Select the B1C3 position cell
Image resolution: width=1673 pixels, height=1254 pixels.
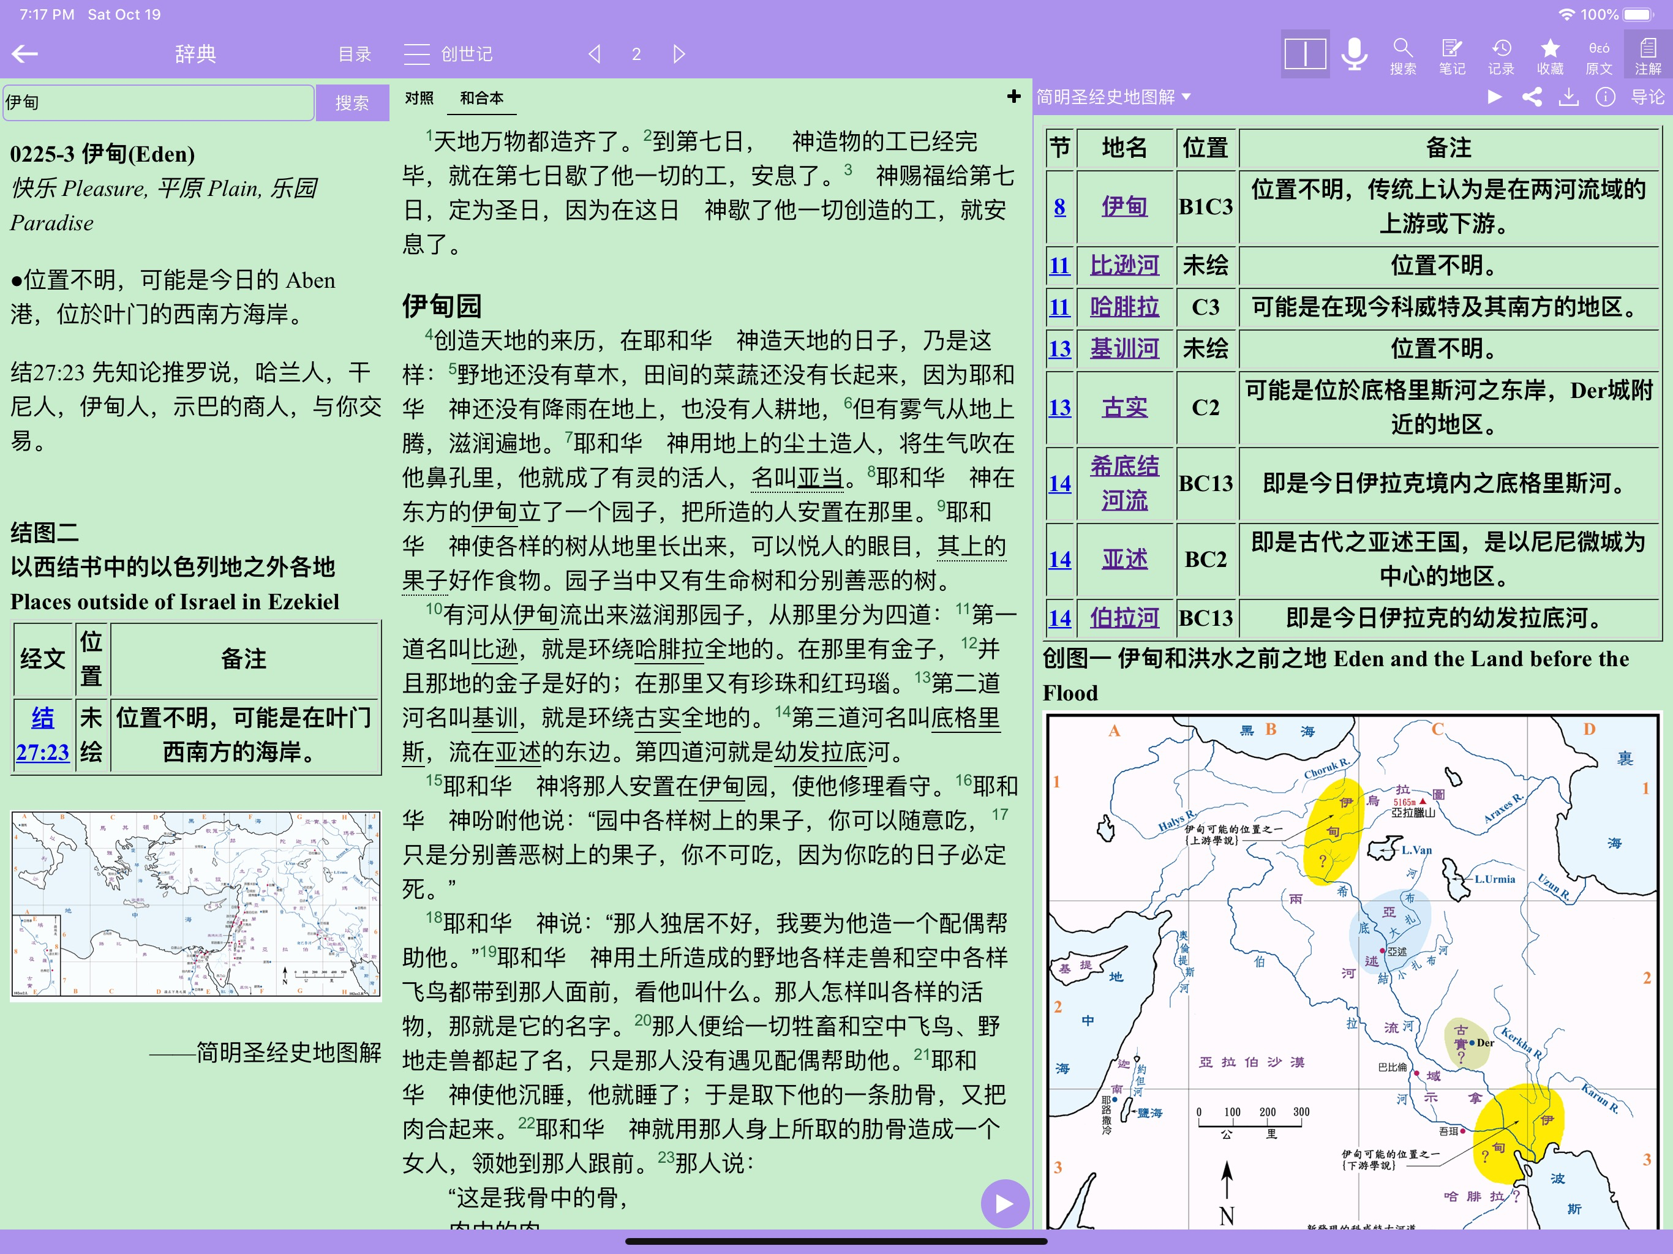coord(1206,206)
